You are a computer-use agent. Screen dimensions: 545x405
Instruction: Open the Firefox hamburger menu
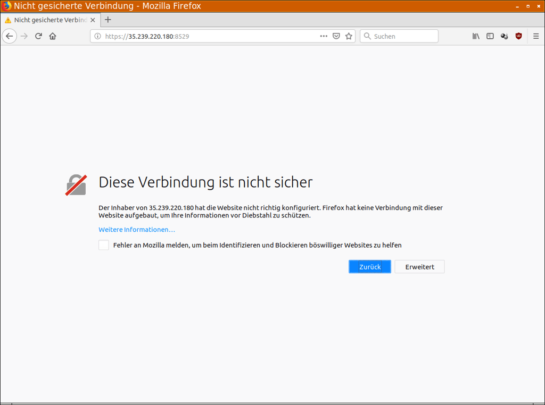pos(535,36)
